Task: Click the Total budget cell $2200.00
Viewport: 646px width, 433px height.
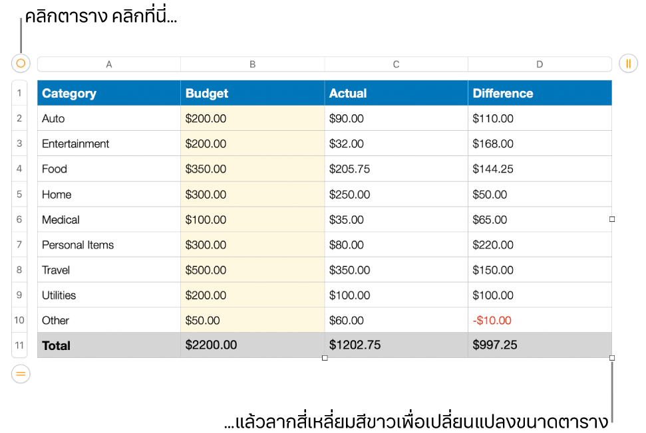Action: (253, 345)
